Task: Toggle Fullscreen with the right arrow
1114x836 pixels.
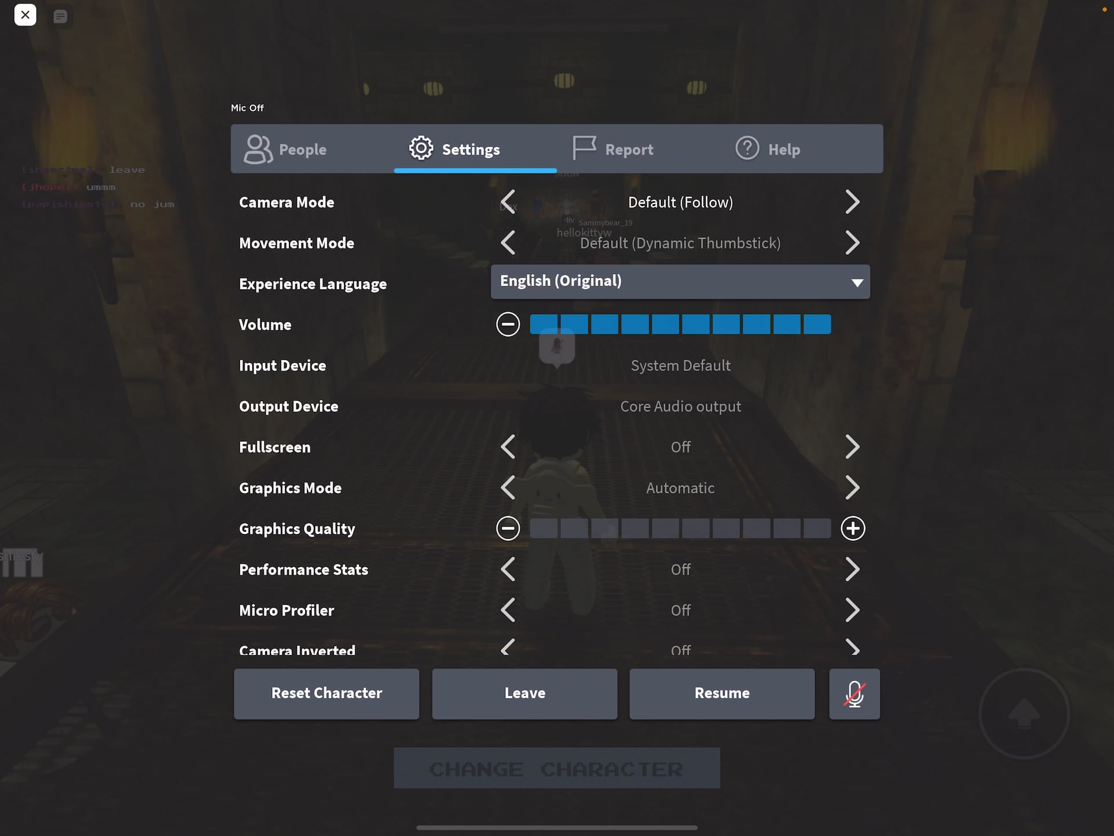Action: pyautogui.click(x=852, y=447)
